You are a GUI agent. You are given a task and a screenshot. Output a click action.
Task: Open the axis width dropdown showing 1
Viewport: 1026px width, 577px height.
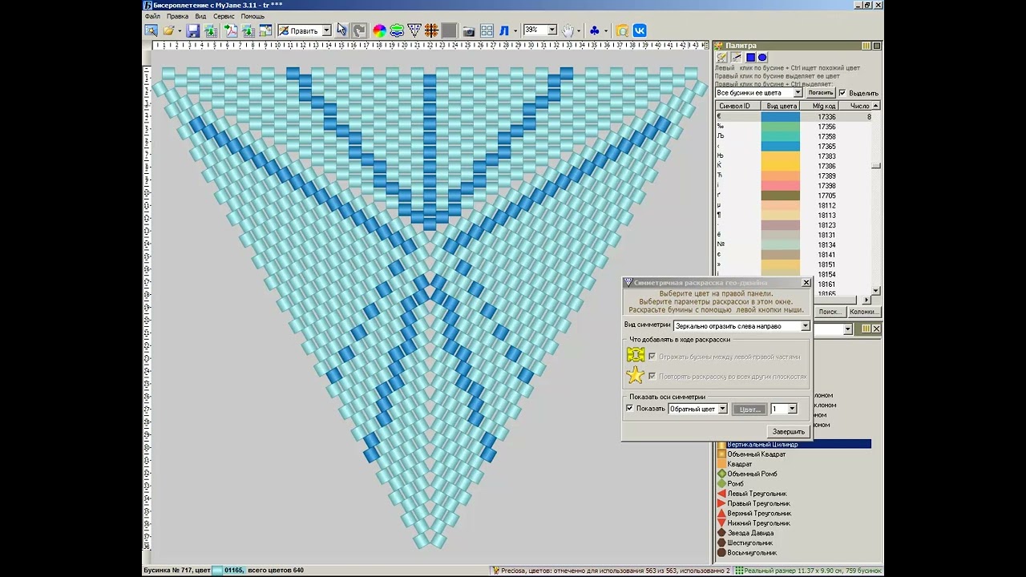pos(792,409)
